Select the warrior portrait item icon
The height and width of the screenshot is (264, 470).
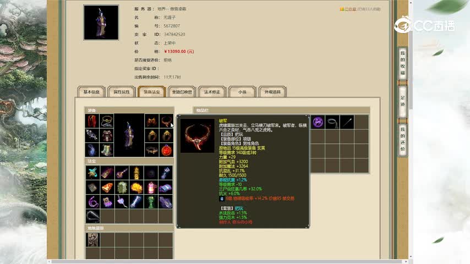(x=92, y=240)
